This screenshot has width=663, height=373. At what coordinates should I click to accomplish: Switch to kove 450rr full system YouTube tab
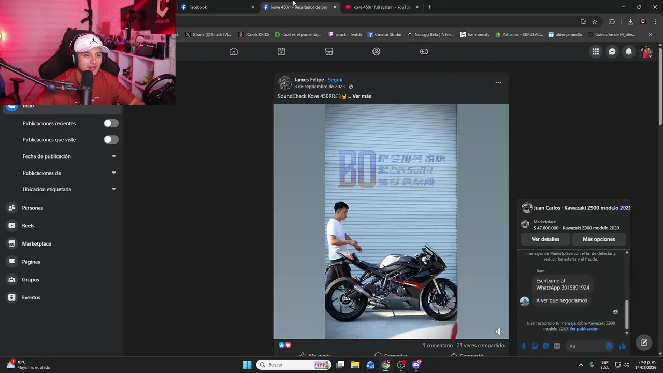click(x=382, y=7)
